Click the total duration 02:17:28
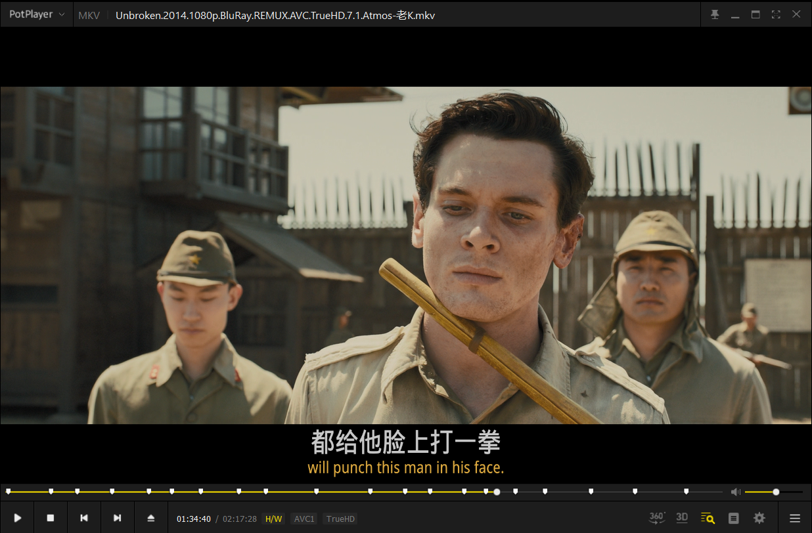This screenshot has width=812, height=533. coord(240,519)
